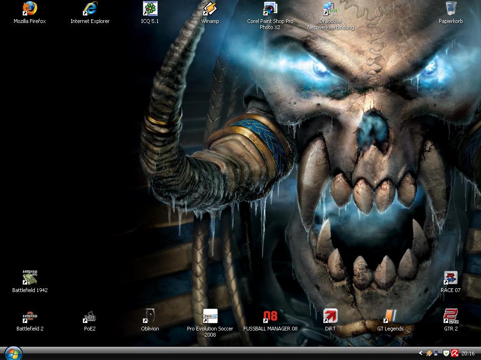
Task: Select the Internet Explorer desktop shortcut
Action: coord(90,8)
